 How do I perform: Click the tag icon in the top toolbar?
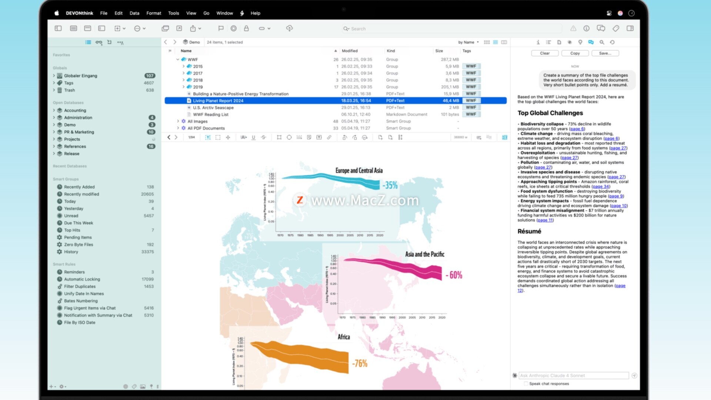tap(616, 28)
